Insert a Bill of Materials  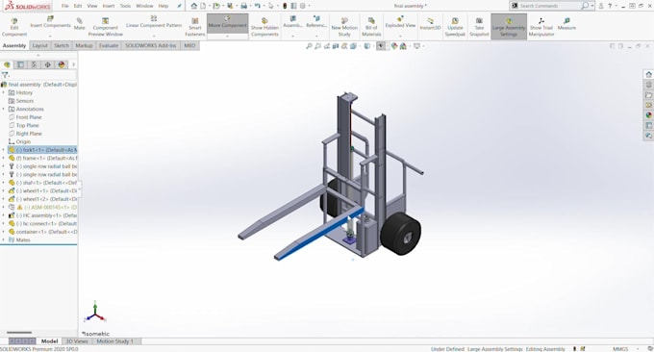[x=371, y=27]
